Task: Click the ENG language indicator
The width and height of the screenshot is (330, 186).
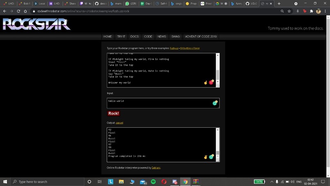Action: click(x=299, y=182)
